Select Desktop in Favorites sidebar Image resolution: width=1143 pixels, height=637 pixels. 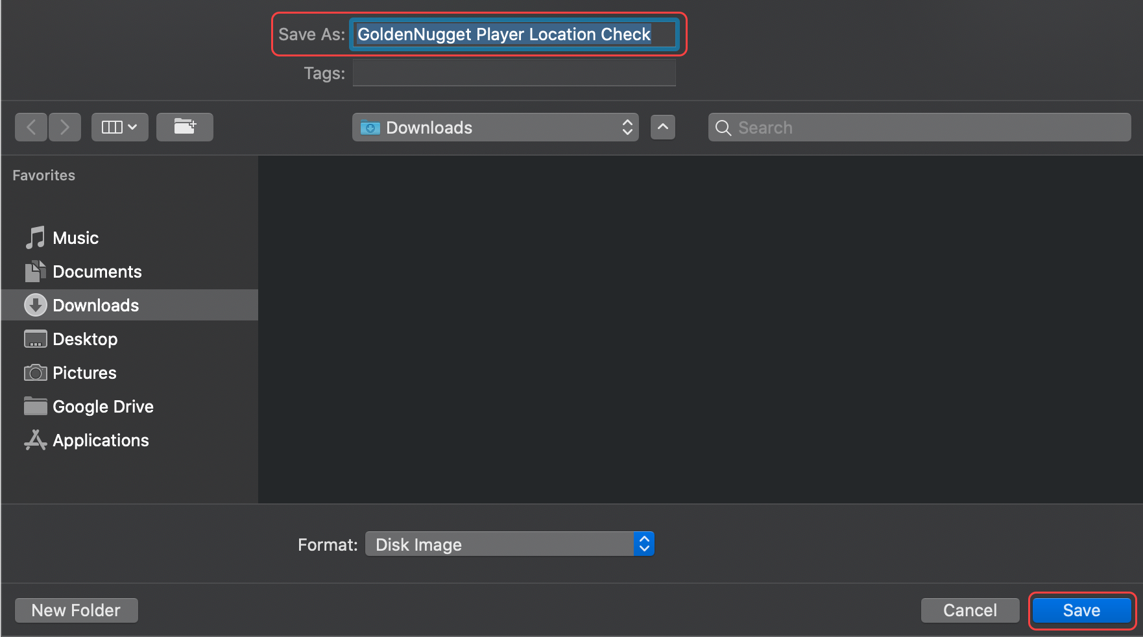pyautogui.click(x=130, y=339)
